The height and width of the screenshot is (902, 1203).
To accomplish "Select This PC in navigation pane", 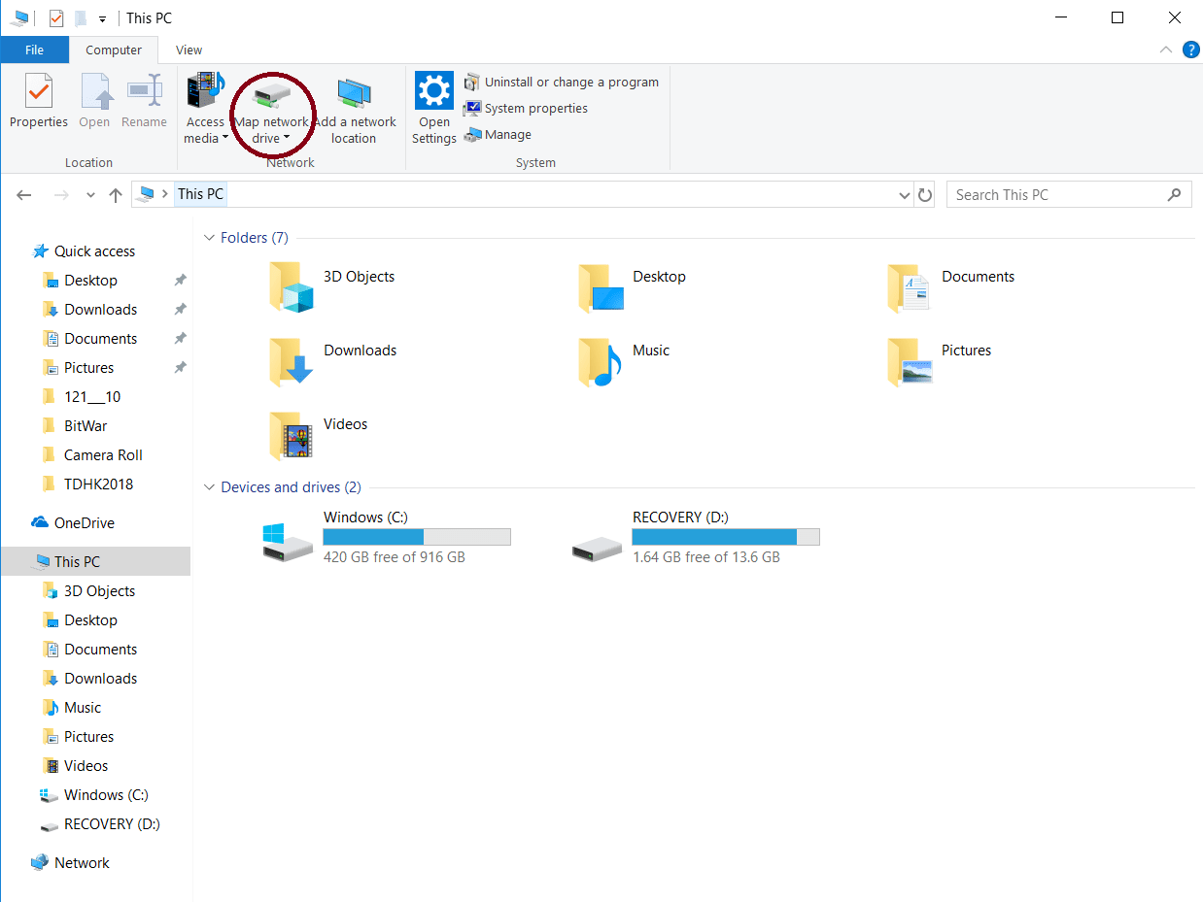I will tap(95, 561).
